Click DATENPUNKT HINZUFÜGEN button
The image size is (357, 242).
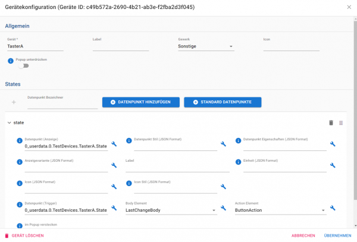[x=141, y=102]
